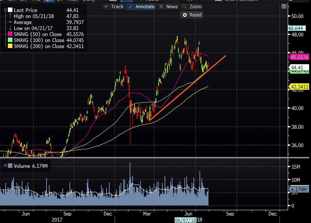Viewport: 311px width, 223px height.
Task: Click the green SMAVG (100) color swatch
Action: pyautogui.click(x=10, y=40)
